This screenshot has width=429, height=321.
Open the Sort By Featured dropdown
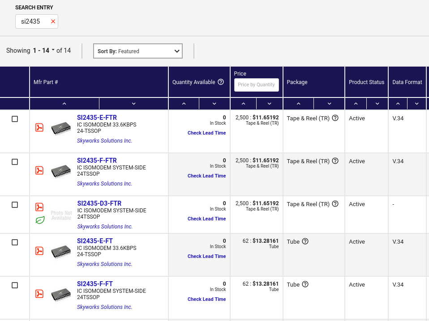pos(137,51)
